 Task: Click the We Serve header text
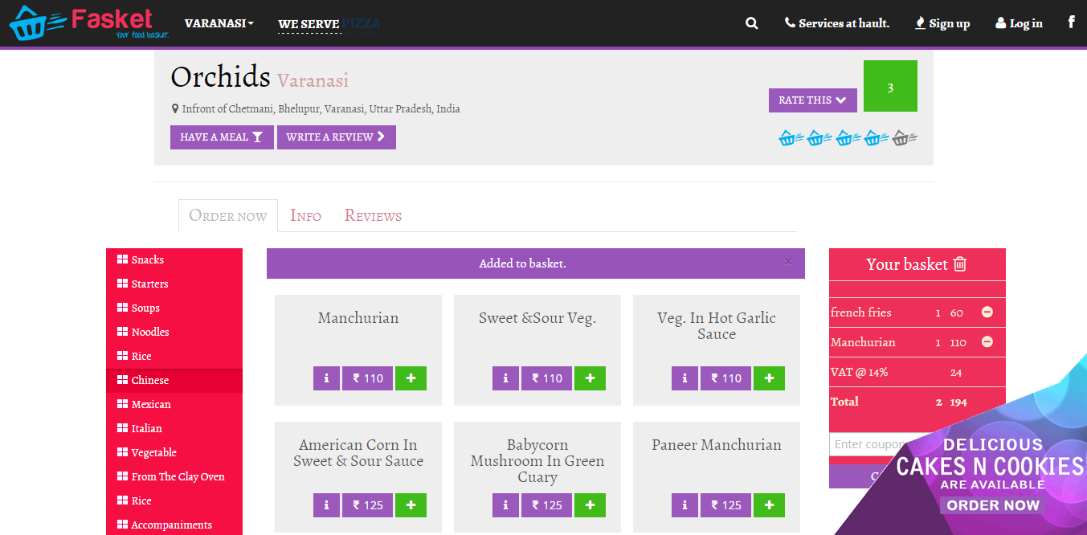click(309, 24)
